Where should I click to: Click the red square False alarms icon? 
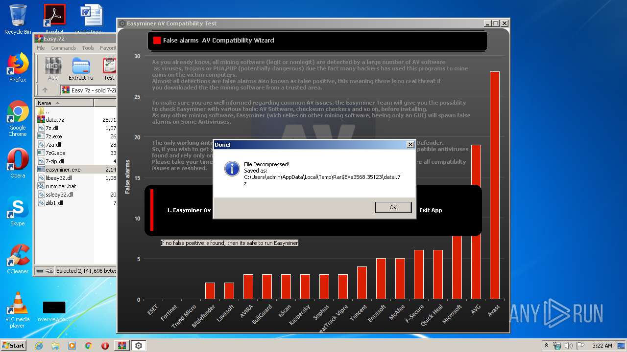click(x=157, y=41)
